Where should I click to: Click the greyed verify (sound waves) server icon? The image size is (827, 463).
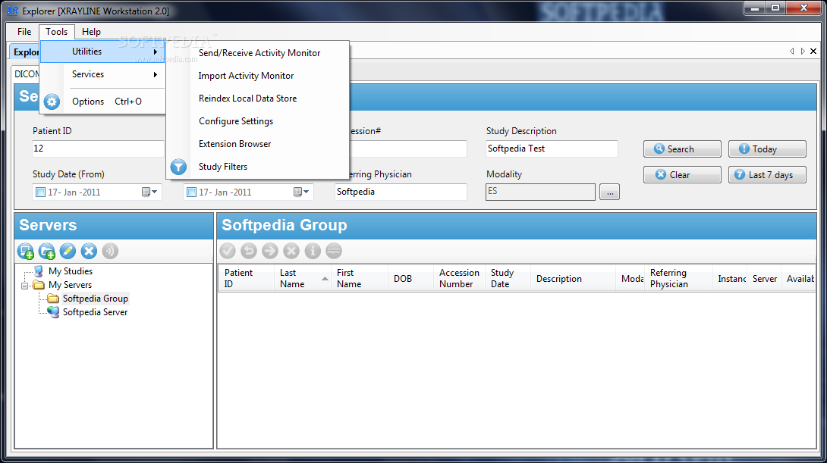(110, 252)
